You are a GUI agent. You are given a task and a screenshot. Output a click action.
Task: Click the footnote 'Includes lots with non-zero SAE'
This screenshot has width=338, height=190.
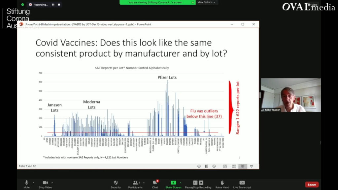pyautogui.click(x=85, y=157)
